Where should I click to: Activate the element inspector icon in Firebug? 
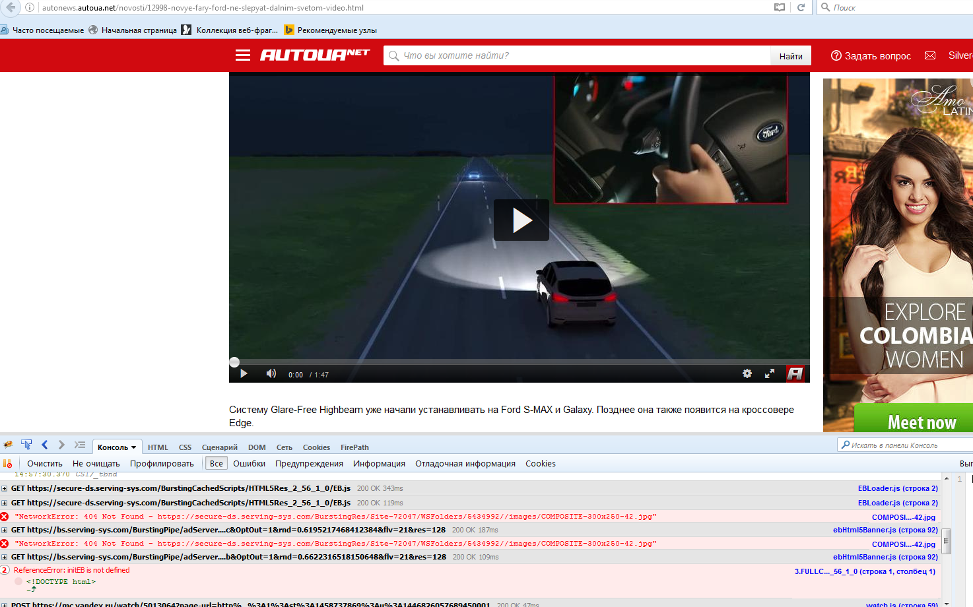click(x=26, y=445)
